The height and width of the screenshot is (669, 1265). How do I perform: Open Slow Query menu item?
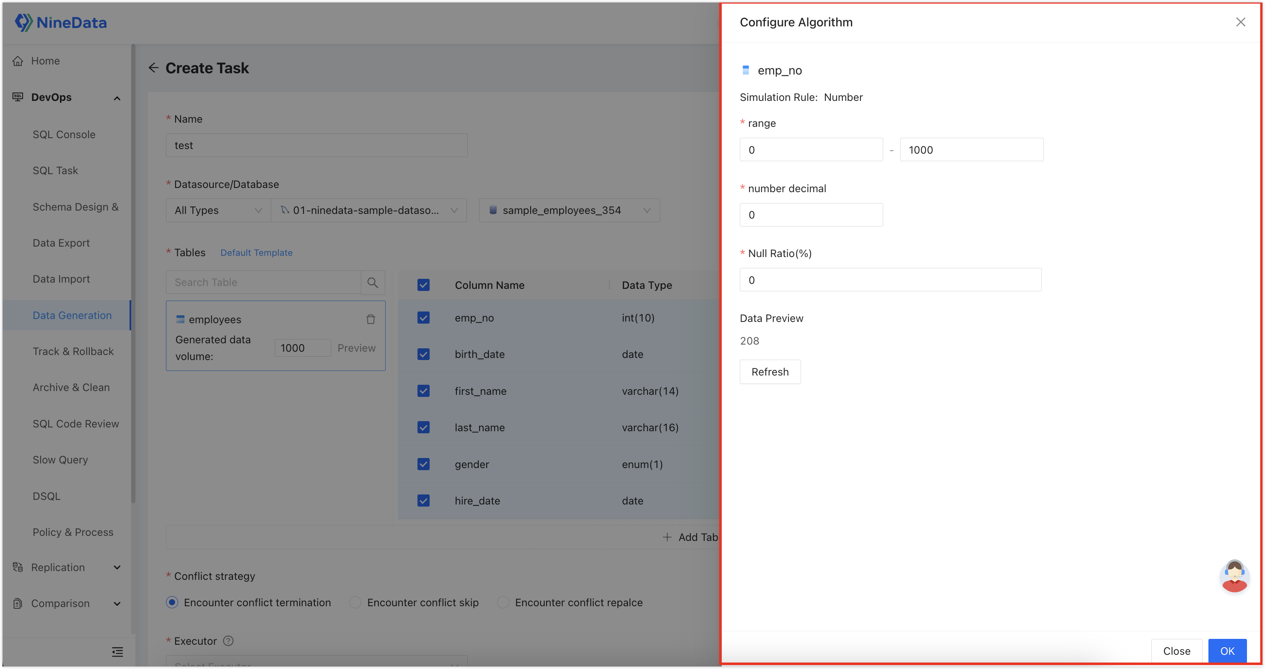60,460
